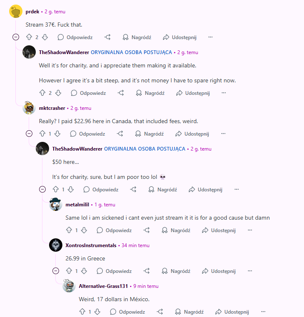
Task: Collapse the '$50 here...' reply thread
Action: click(x=42, y=189)
